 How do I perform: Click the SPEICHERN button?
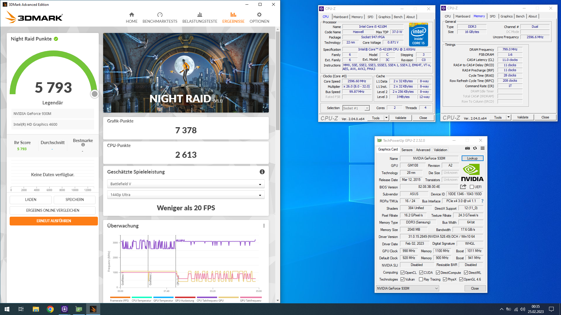(x=75, y=200)
